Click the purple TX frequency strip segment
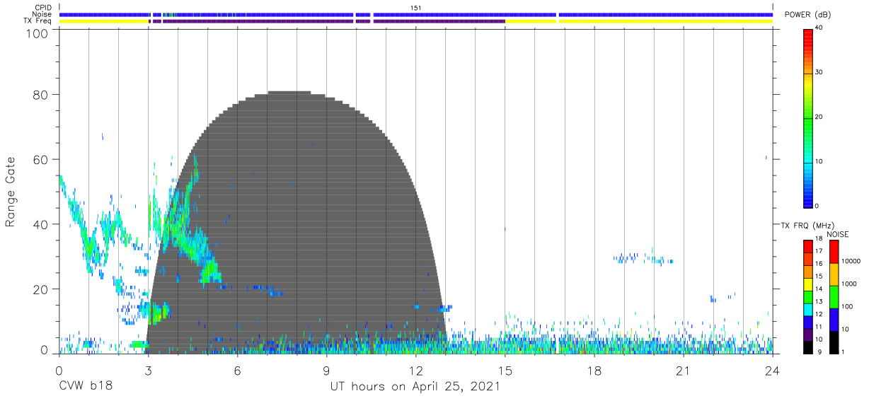The width and height of the screenshot is (869, 401). click(x=326, y=21)
